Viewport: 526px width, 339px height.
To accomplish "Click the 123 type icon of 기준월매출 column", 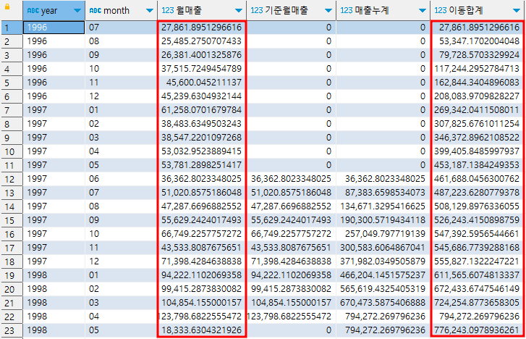I will [x=257, y=11].
